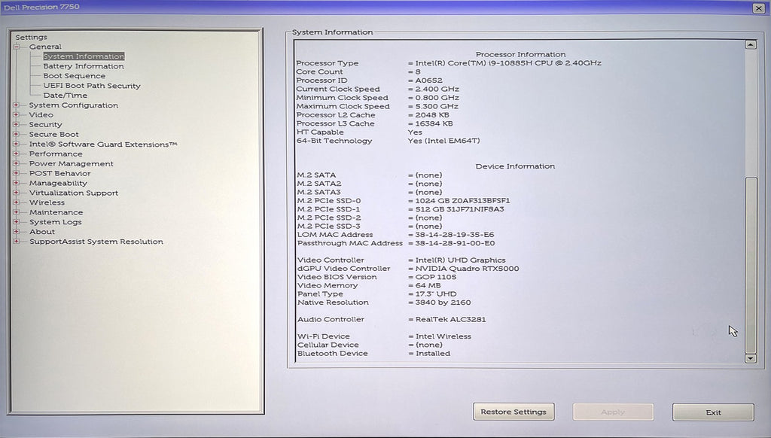Expand SupportAssist System Resolution node
Viewport: 771px width, 438px height.
point(17,242)
